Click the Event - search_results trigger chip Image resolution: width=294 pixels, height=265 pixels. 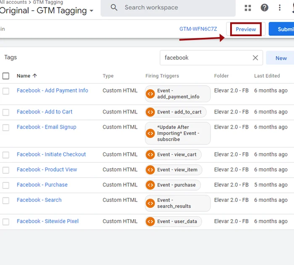178,203
